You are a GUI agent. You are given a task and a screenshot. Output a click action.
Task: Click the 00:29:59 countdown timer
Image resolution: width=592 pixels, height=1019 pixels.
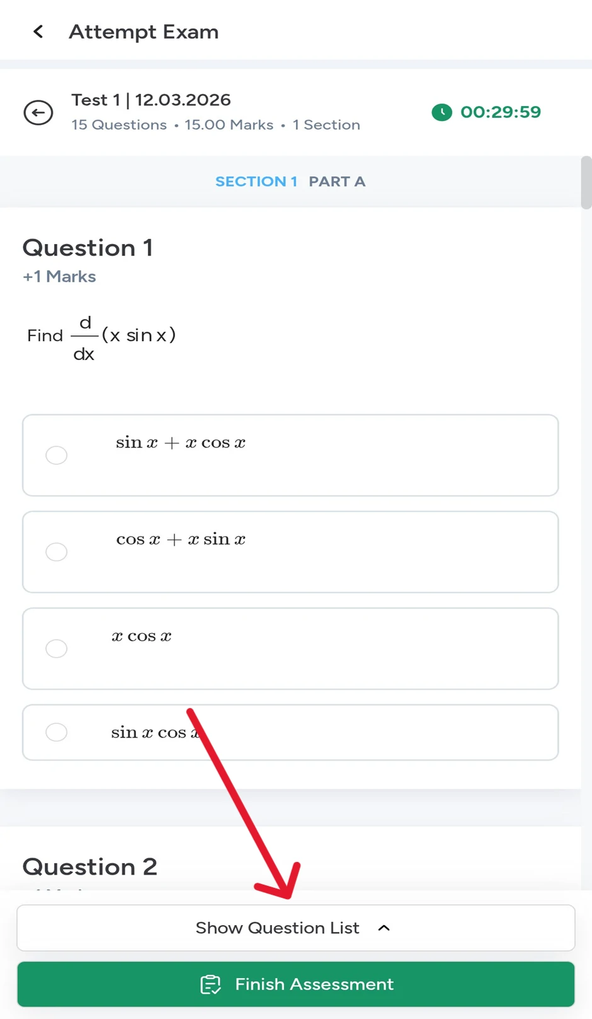500,112
